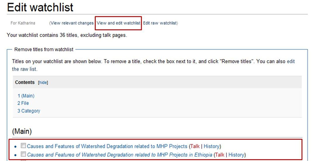Jump to the 3 Category contents entry
This screenshot has height=161, width=313.
(x=29, y=111)
